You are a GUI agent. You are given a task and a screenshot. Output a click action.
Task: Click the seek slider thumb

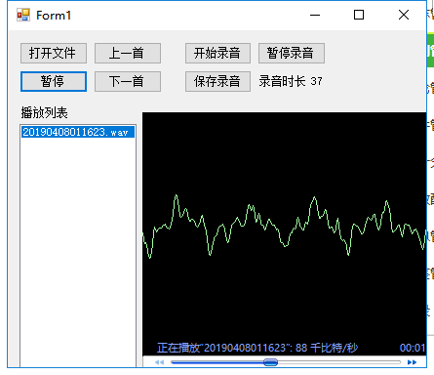point(270,362)
